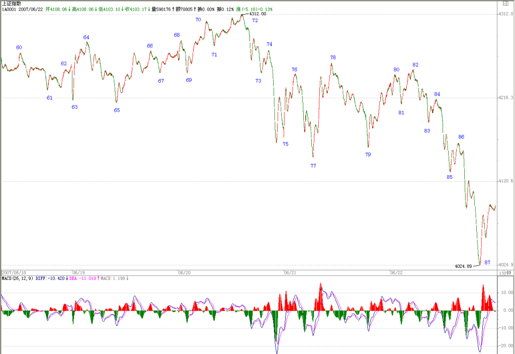Click wave marker number 82
The width and height of the screenshot is (515, 354).
(x=415, y=64)
